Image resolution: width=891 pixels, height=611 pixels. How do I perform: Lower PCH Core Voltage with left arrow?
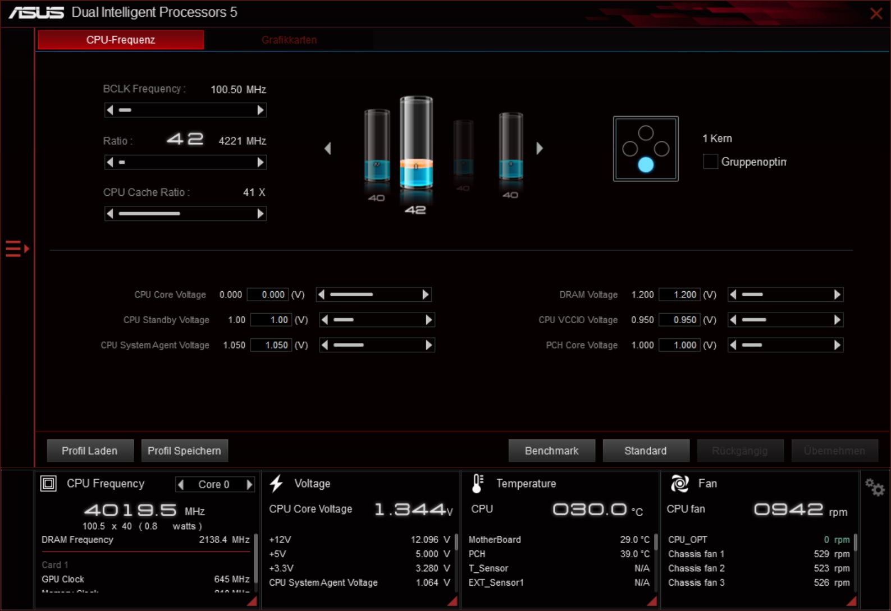coord(733,345)
